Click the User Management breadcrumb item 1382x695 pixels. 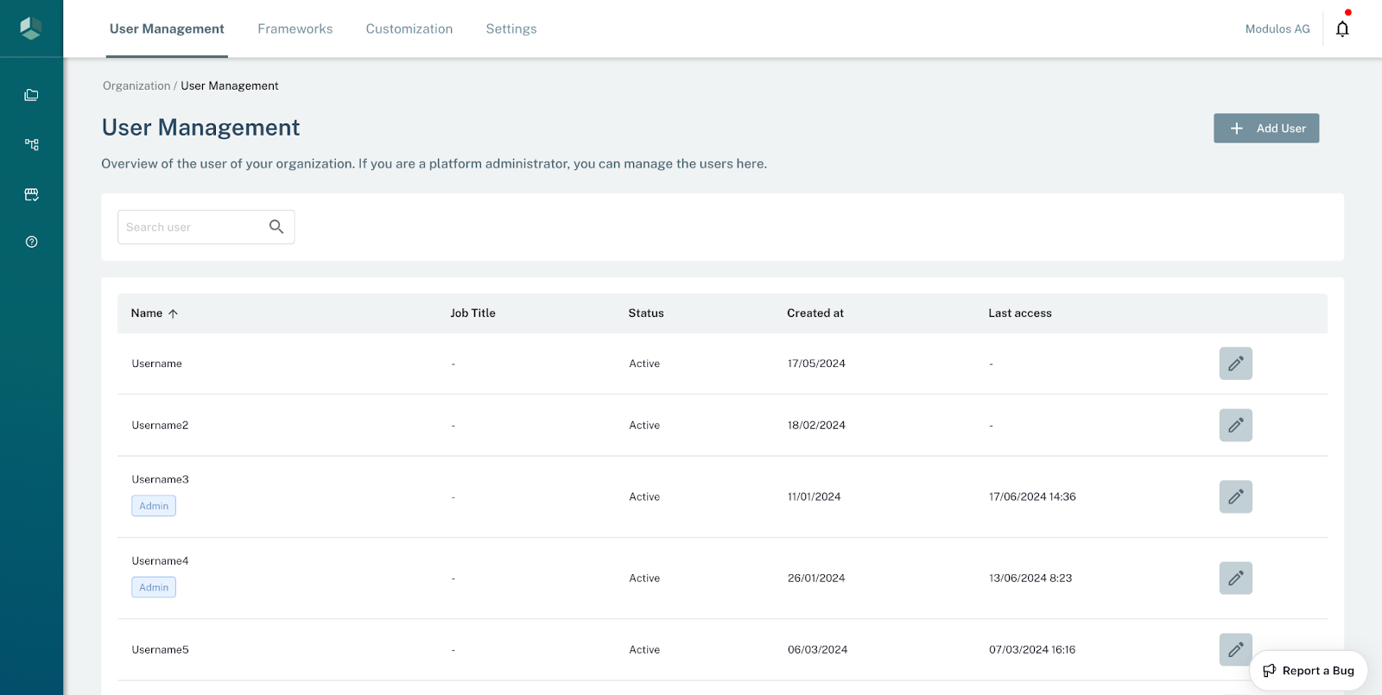230,85
